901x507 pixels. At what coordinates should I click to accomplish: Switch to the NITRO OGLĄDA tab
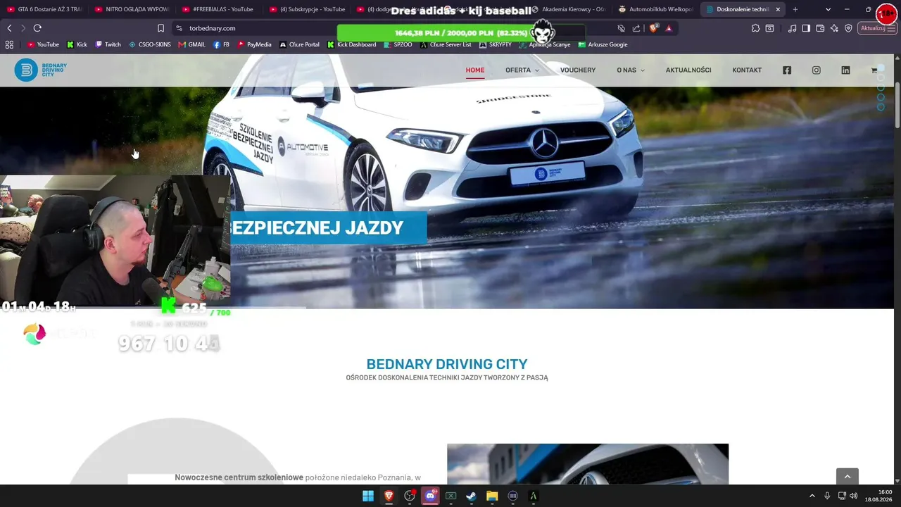pyautogui.click(x=131, y=9)
